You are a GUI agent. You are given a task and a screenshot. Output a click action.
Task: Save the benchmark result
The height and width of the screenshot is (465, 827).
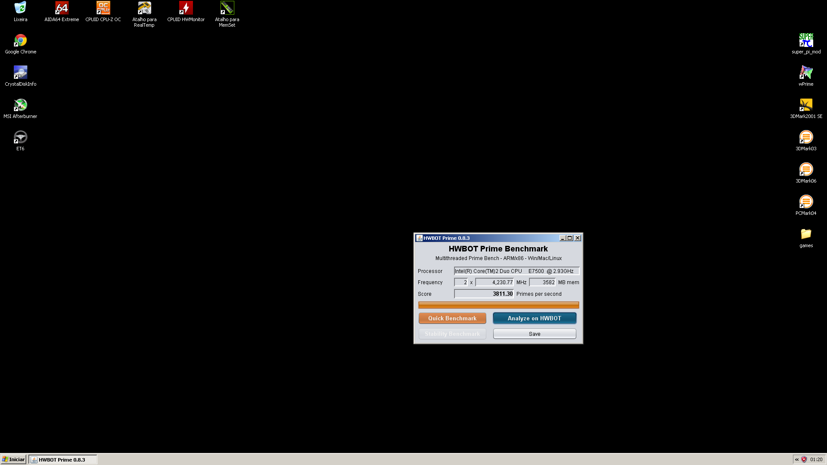point(535,334)
